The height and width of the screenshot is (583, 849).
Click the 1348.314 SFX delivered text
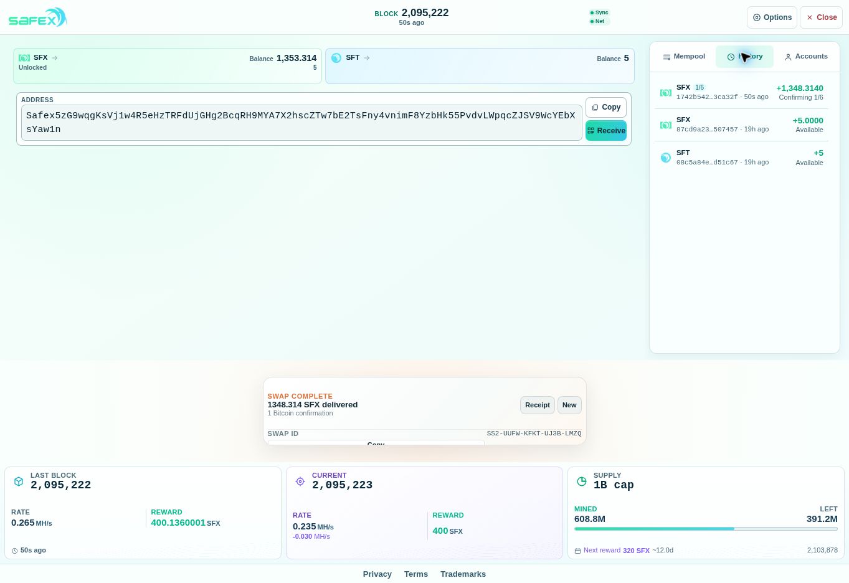313,405
